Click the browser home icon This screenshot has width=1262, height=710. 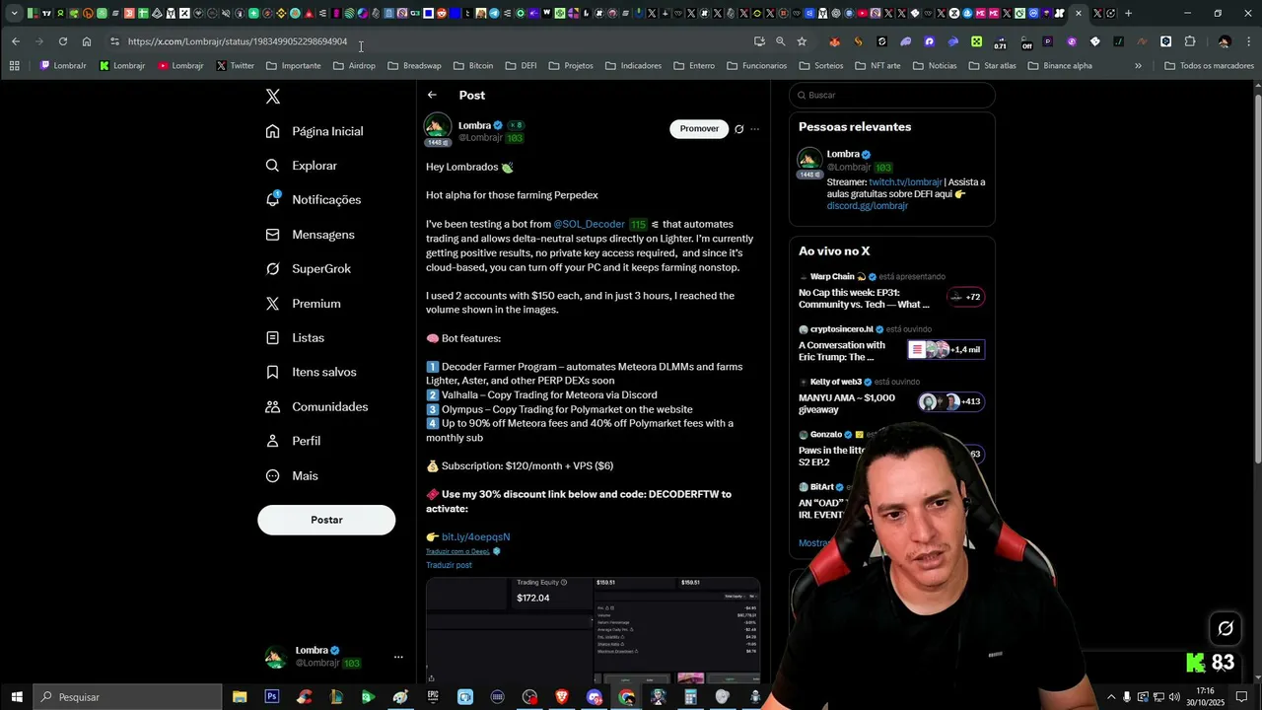click(87, 41)
